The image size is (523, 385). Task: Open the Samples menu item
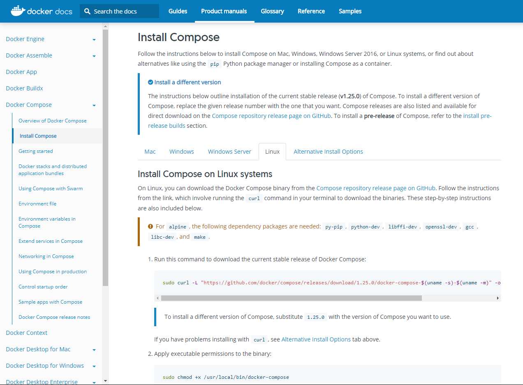[x=350, y=11]
